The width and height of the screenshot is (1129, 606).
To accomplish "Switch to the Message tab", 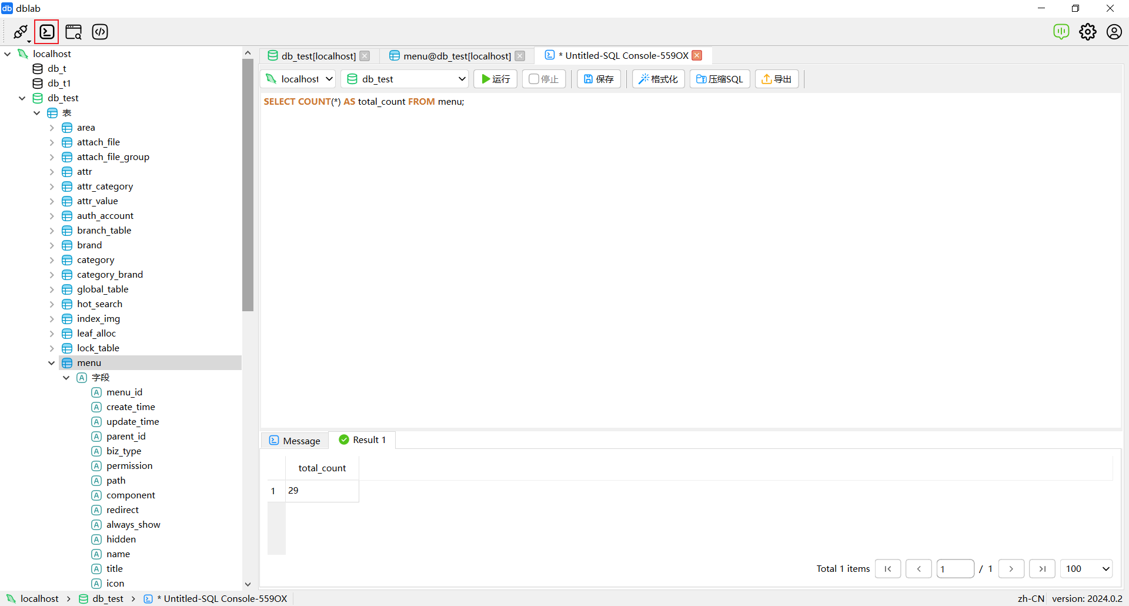I will [295, 441].
